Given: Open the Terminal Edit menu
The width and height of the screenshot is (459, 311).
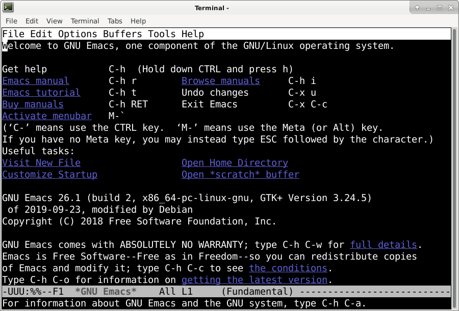Looking at the screenshot, I should click(32, 21).
